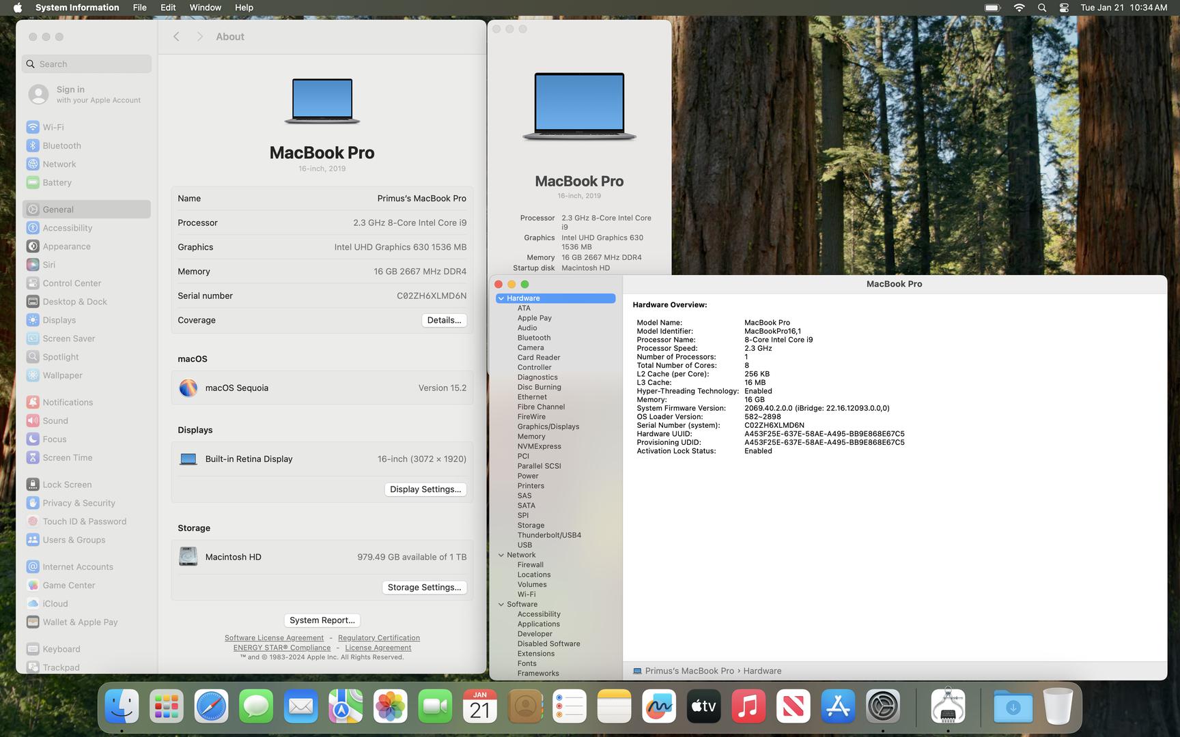Open Control Center in the menu bar
Image resolution: width=1180 pixels, height=737 pixels.
[1064, 8]
